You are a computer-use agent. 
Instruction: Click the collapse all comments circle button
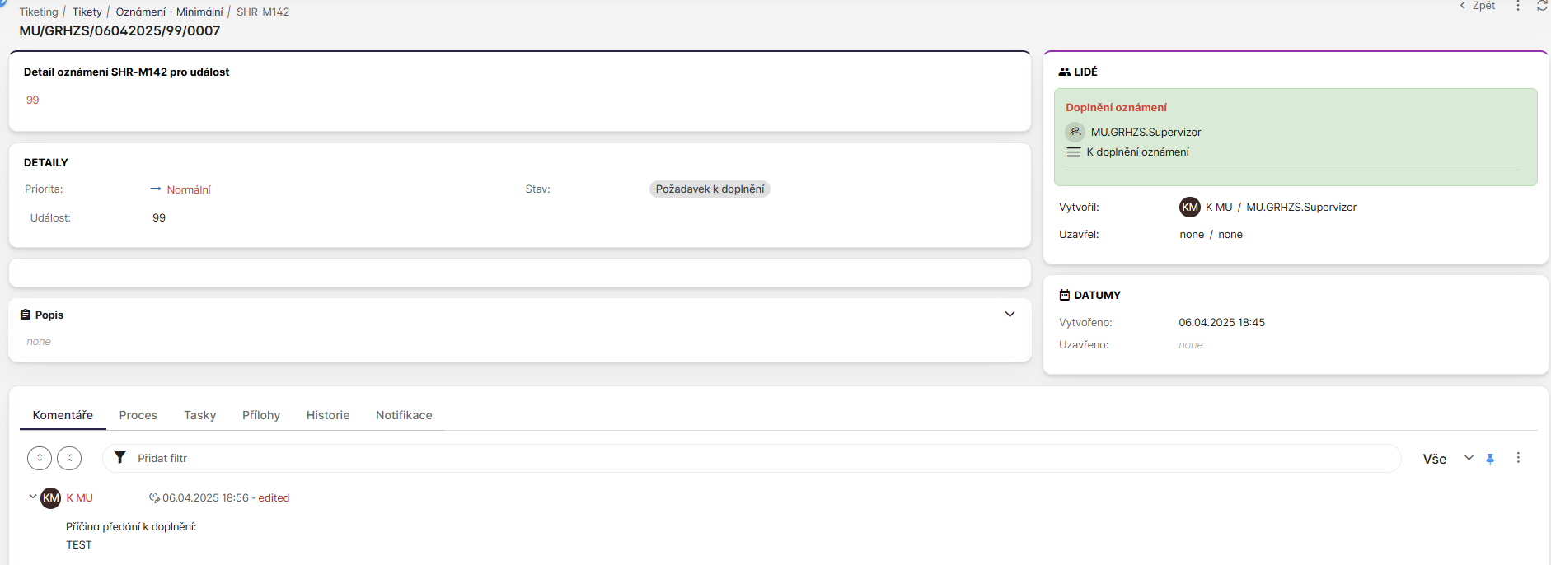click(x=69, y=458)
